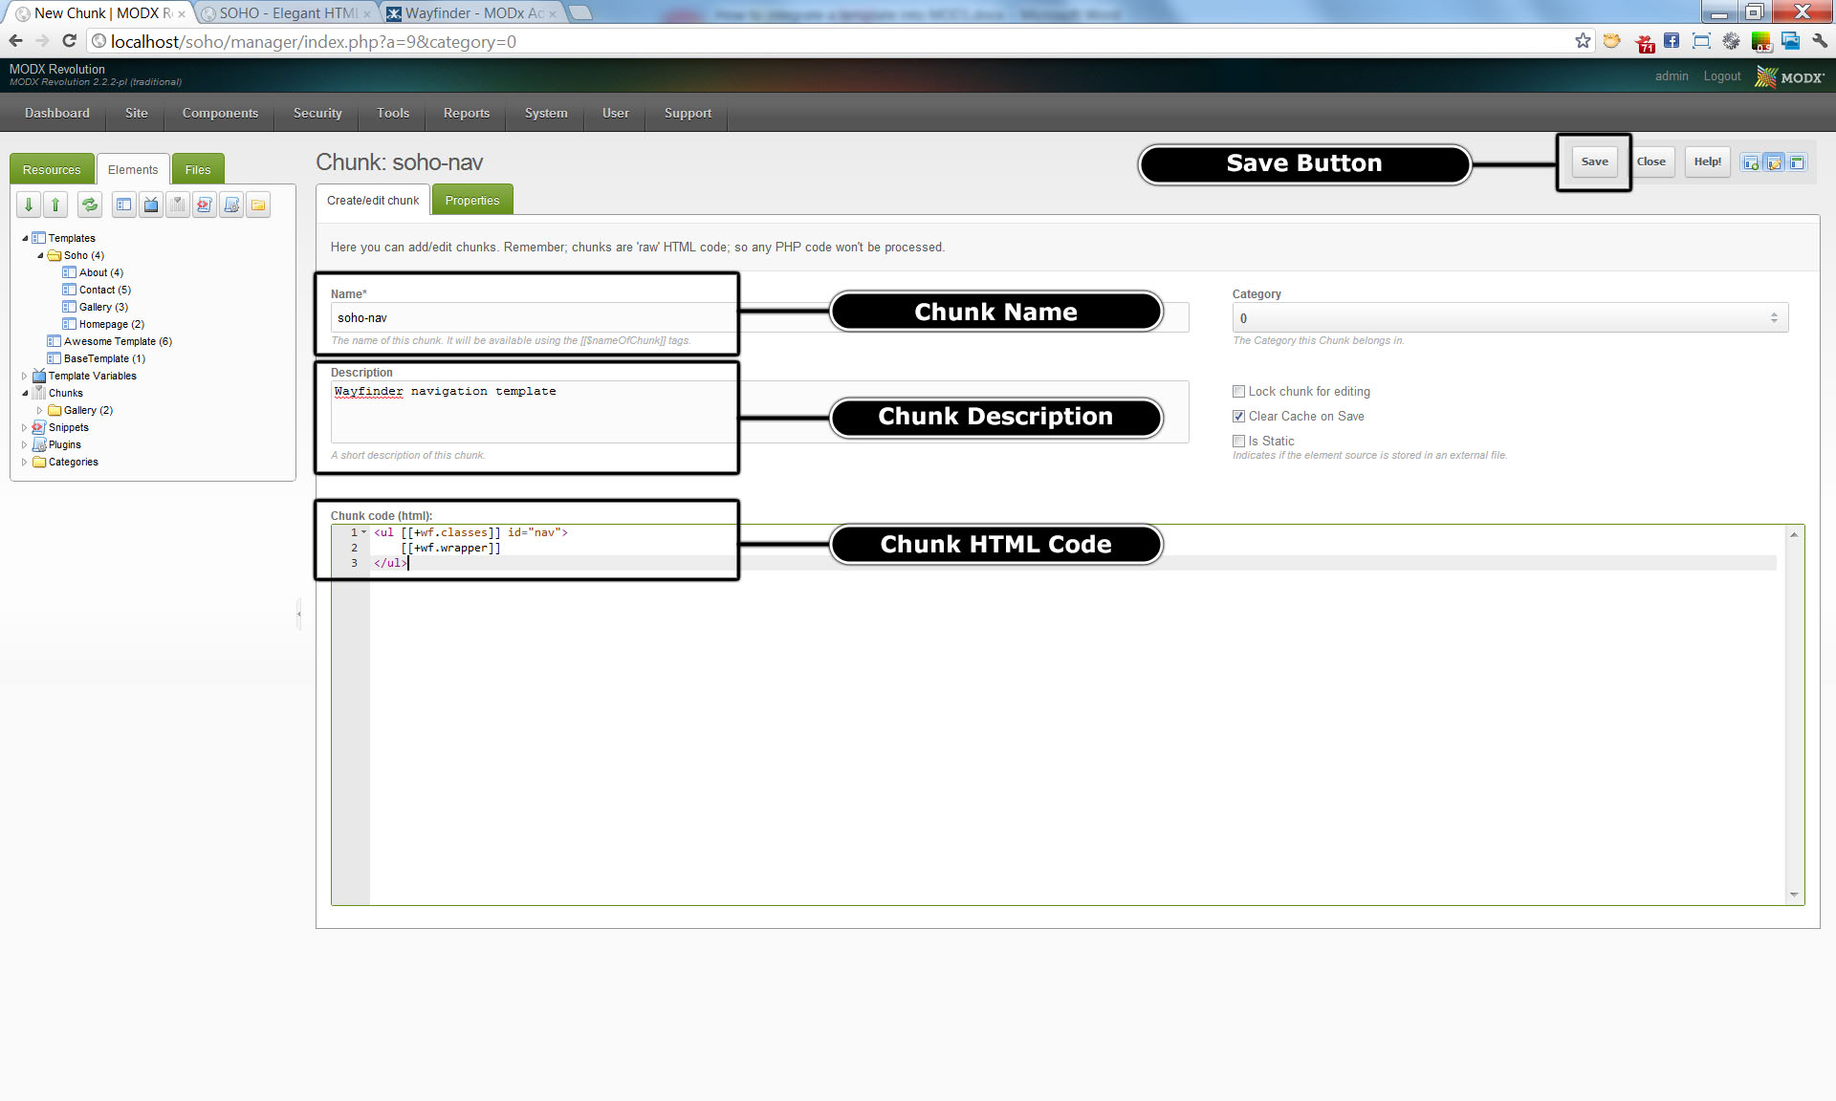Uncheck Clear Cache on Save
Viewport: 1836px width, 1101px height.
1238,416
